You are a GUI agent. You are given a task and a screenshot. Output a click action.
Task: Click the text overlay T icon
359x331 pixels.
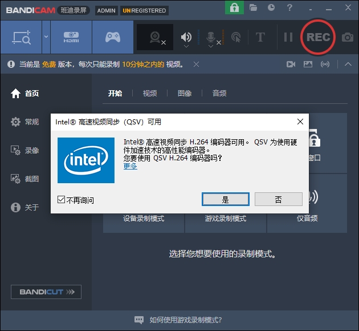tap(260, 37)
